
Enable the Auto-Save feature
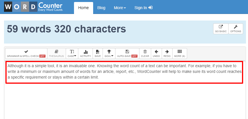[127, 53]
